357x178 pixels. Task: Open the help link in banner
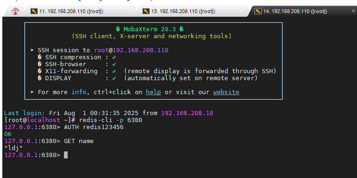(153, 92)
